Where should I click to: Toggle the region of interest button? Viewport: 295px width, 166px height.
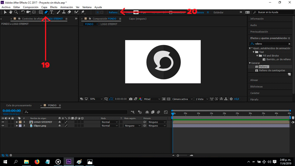pos(111,99)
